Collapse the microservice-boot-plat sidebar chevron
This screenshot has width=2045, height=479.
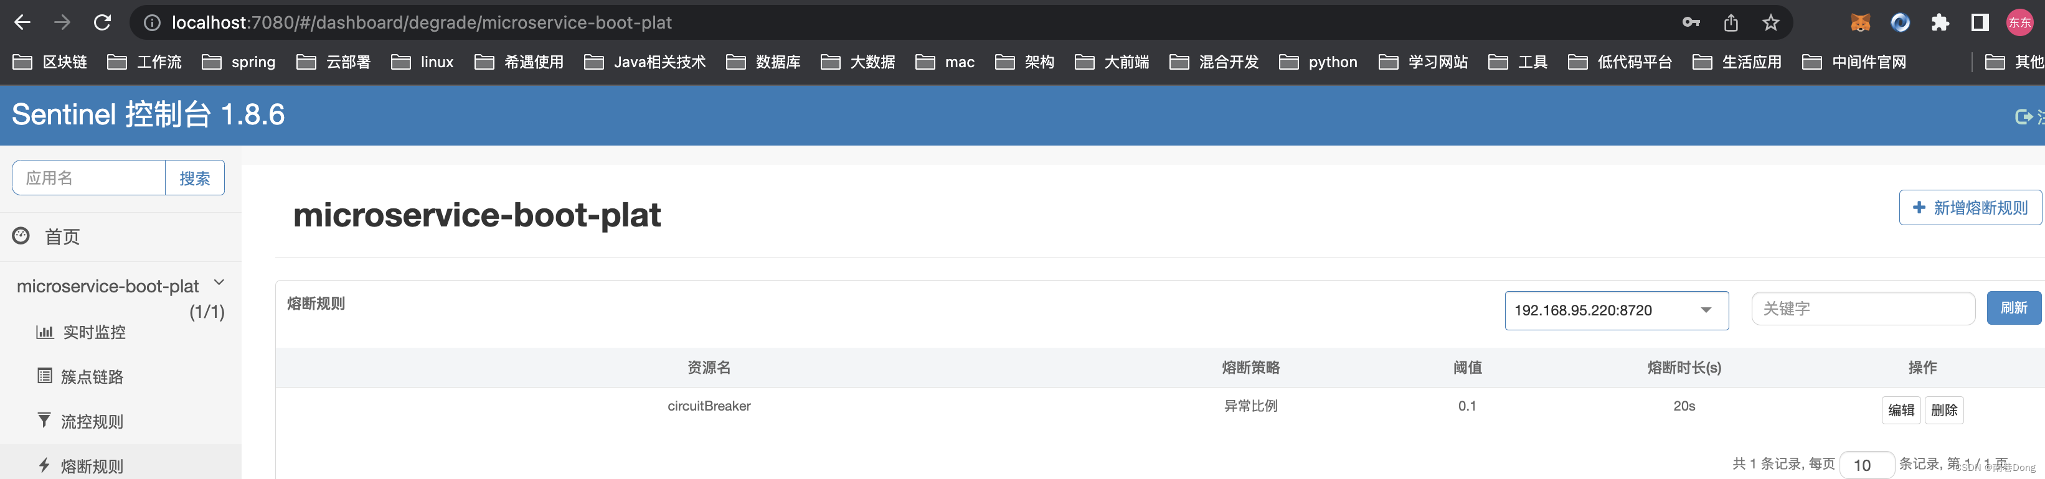pyautogui.click(x=219, y=282)
